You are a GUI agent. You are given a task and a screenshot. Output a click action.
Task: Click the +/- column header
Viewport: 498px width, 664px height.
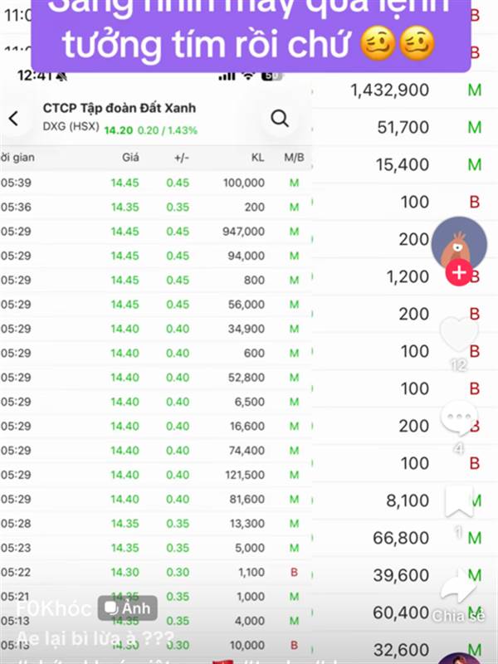click(x=181, y=158)
